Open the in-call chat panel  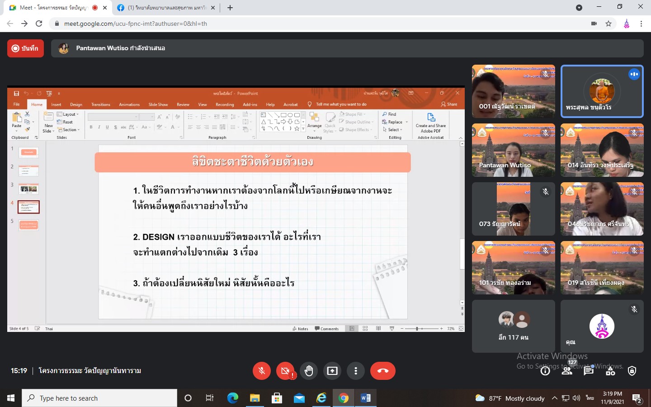click(588, 371)
